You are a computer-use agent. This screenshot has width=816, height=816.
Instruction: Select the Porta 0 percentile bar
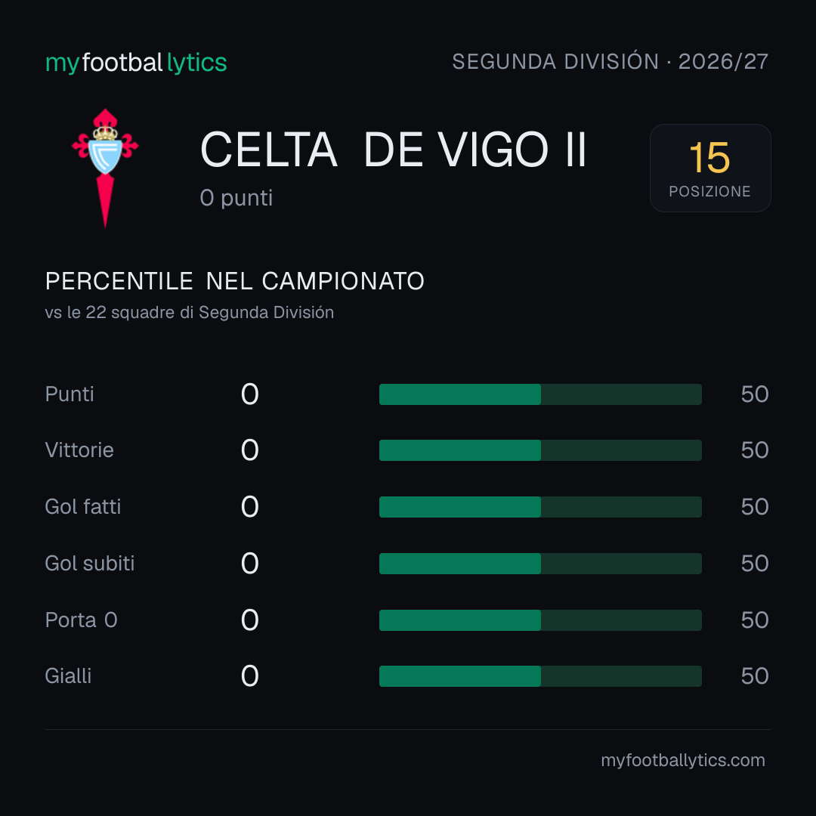coord(540,620)
